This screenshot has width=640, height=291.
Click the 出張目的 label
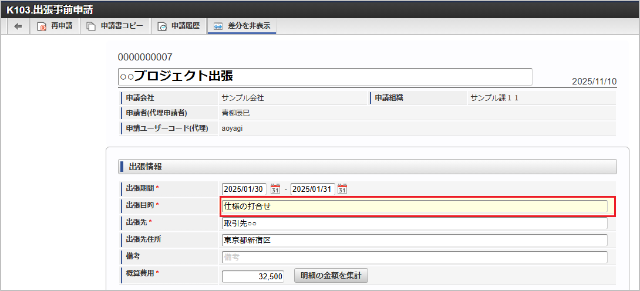coord(140,205)
